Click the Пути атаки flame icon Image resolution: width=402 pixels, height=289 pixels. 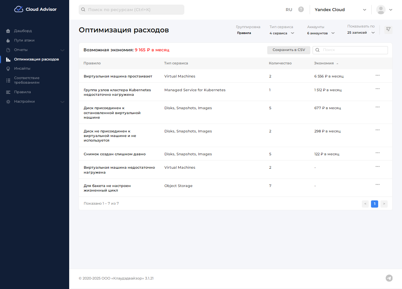(8, 41)
